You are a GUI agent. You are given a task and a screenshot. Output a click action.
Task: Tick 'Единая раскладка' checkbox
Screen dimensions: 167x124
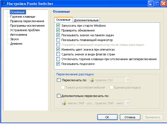pyautogui.click(x=112, y=87)
